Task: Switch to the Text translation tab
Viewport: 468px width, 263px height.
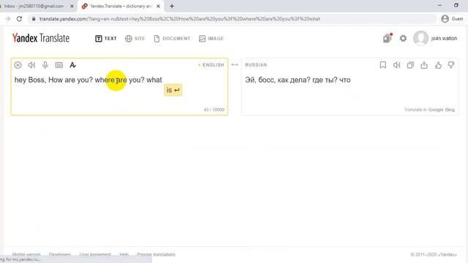Action: pyautogui.click(x=106, y=39)
